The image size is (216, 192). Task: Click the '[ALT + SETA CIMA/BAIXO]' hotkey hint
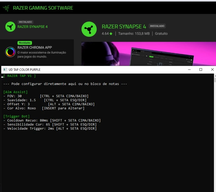71,104
